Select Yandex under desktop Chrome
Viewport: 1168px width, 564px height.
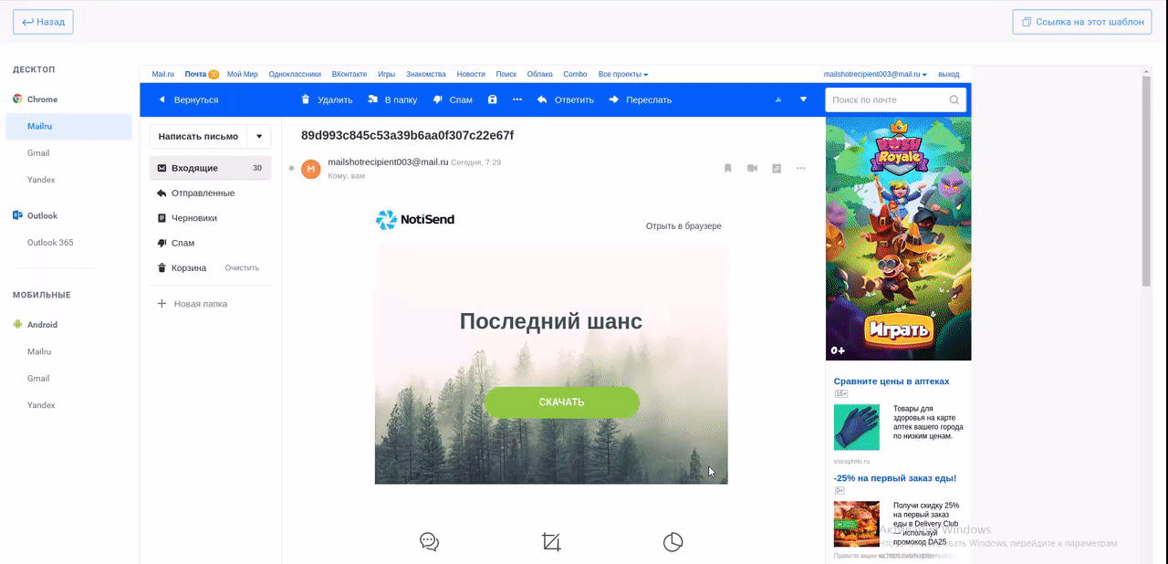tap(41, 180)
